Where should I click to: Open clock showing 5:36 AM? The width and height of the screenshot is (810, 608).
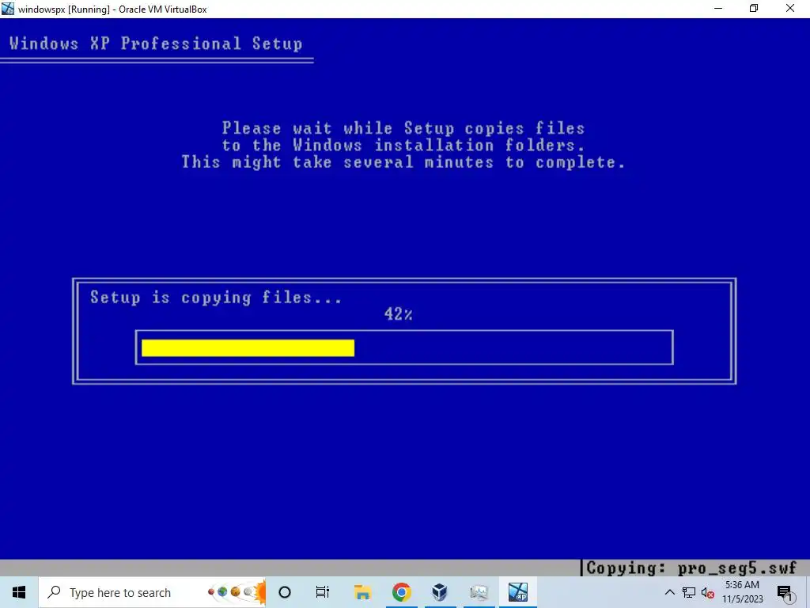click(742, 592)
